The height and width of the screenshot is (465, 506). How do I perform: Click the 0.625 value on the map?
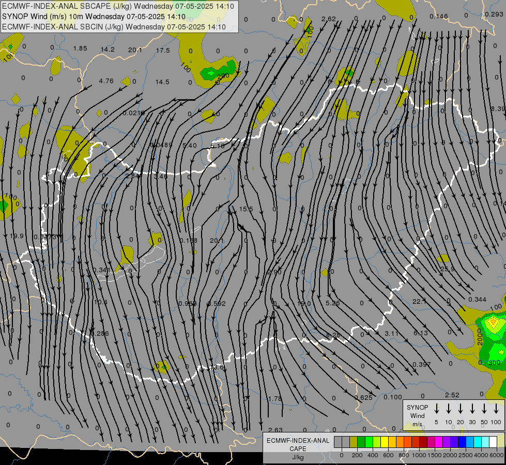click(x=363, y=397)
